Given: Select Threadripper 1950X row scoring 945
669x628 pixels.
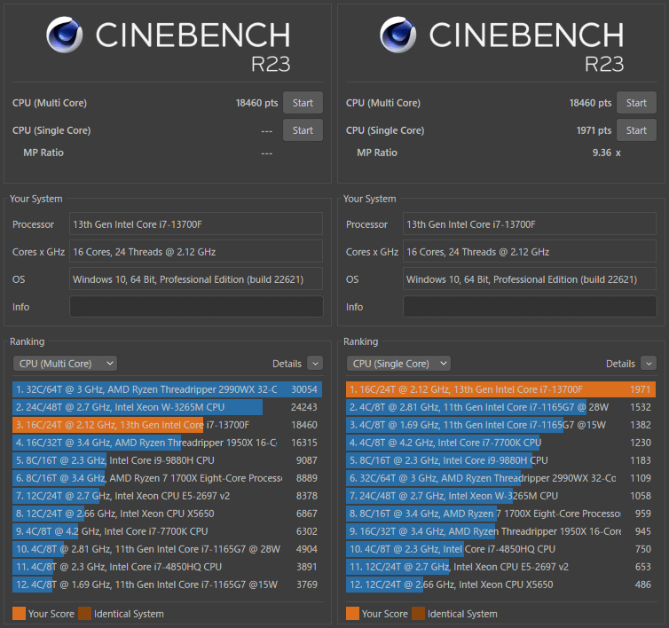Looking at the screenshot, I should point(501,531).
